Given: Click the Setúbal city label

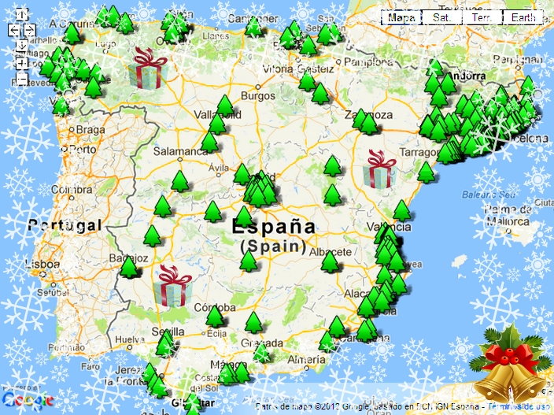Looking at the screenshot, I should pos(53,293).
